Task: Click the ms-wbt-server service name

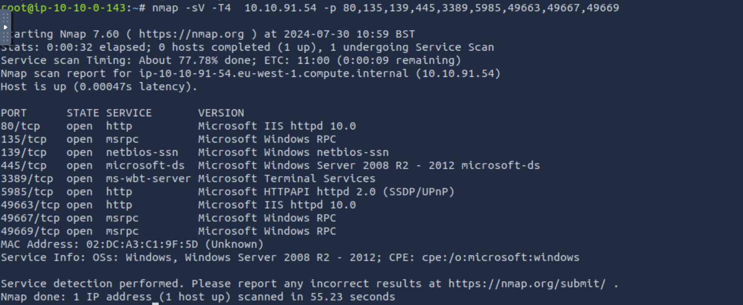Action: point(148,179)
